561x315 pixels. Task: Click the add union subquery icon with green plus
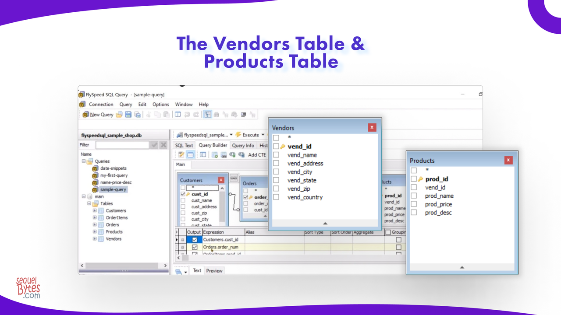[x=232, y=154]
